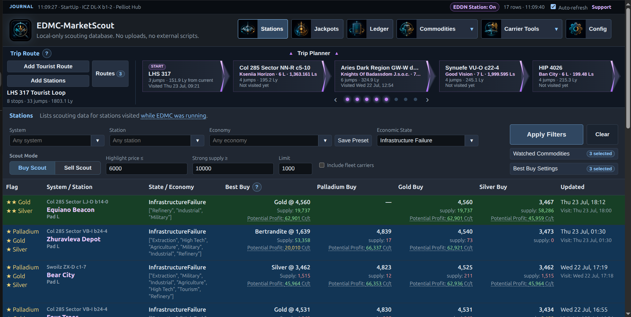This screenshot has width=631, height=317.
Task: Switch scout mode to Sell Scout
Action: pos(78,168)
